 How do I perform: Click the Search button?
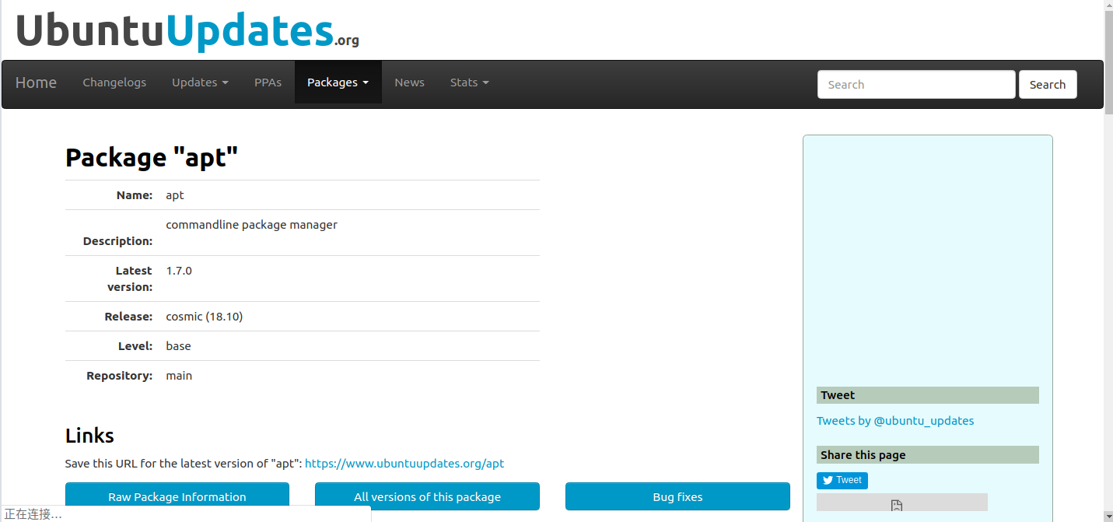tap(1048, 85)
